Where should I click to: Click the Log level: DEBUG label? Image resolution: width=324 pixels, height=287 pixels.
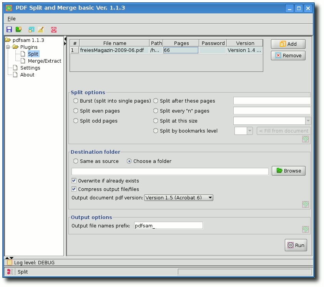34,263
